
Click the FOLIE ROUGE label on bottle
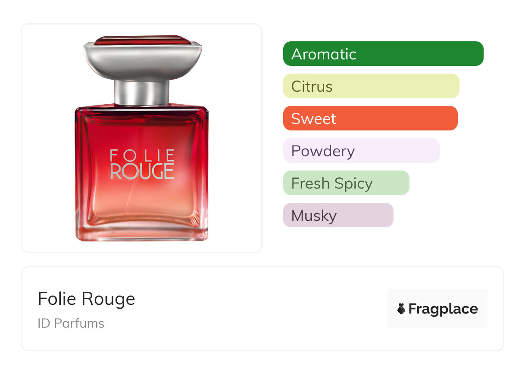point(142,164)
